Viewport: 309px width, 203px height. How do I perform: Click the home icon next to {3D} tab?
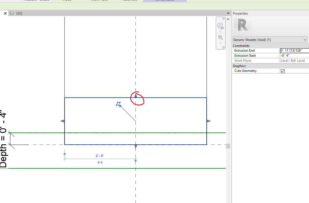11,13
